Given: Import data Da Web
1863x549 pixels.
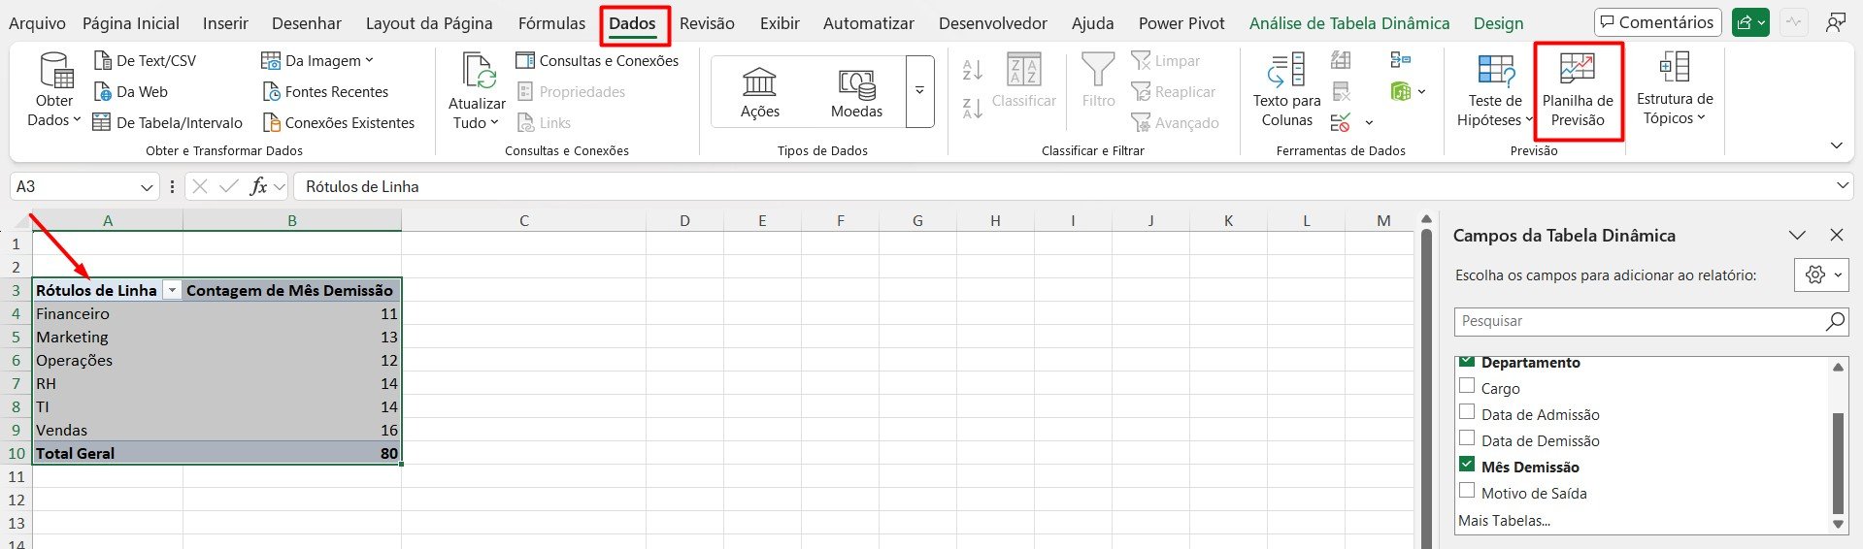Looking at the screenshot, I should pos(130,91).
